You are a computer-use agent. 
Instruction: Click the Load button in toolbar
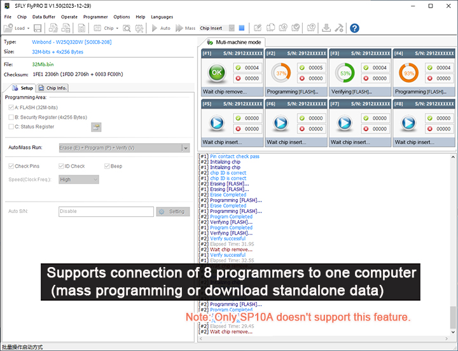pyautogui.click(x=15, y=28)
